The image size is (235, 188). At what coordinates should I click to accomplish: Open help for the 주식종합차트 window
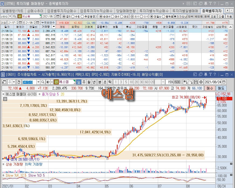tap(214, 74)
